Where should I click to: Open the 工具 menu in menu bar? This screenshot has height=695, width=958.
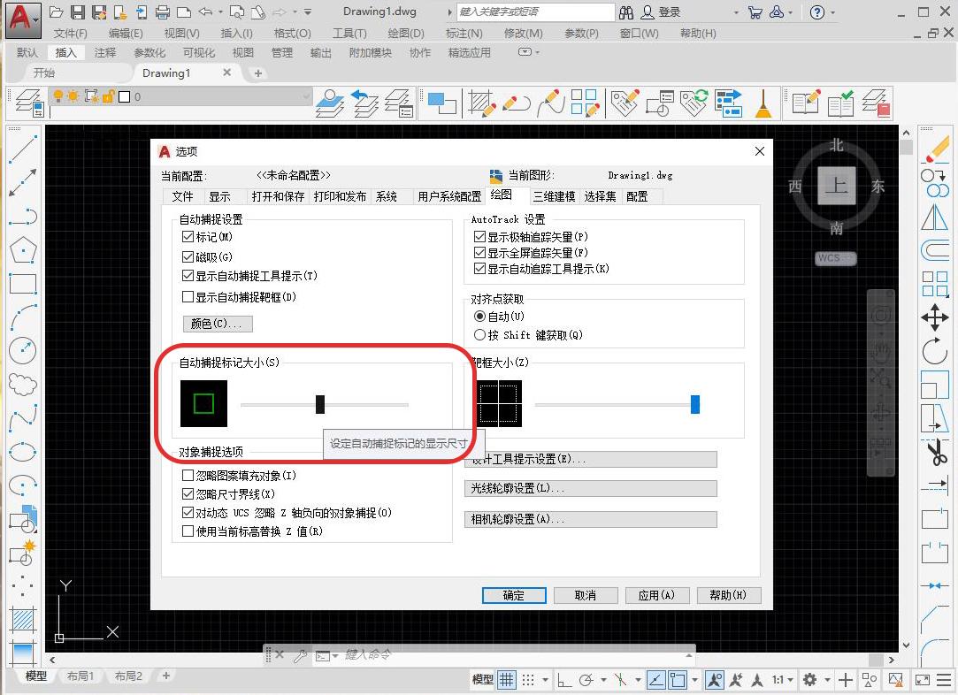point(350,34)
